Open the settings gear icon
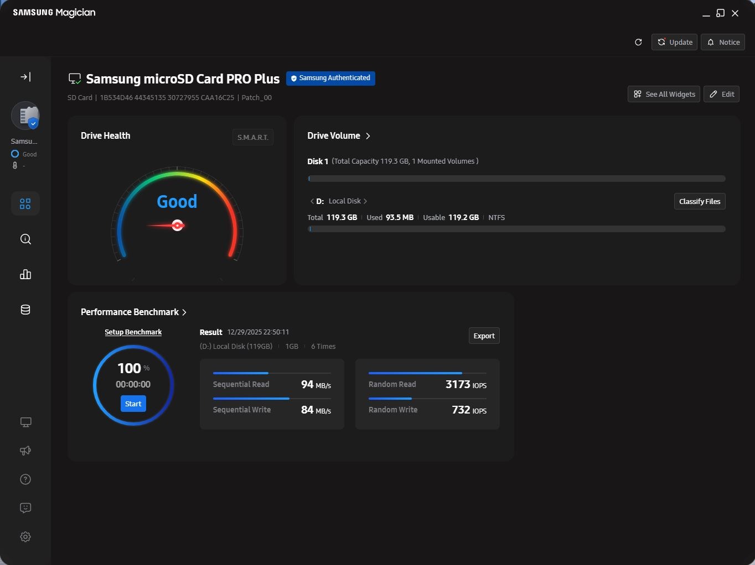This screenshot has width=755, height=565. click(x=25, y=537)
